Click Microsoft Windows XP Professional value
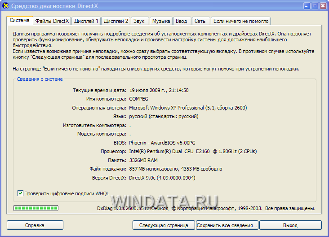 click(188, 108)
